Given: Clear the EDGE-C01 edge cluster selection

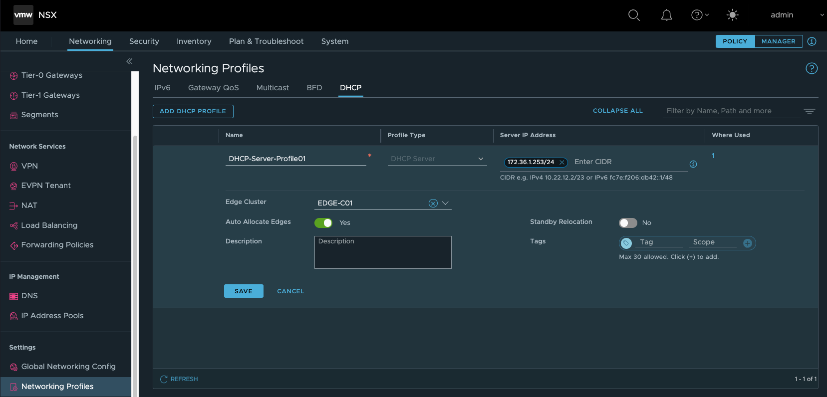Looking at the screenshot, I should [433, 203].
